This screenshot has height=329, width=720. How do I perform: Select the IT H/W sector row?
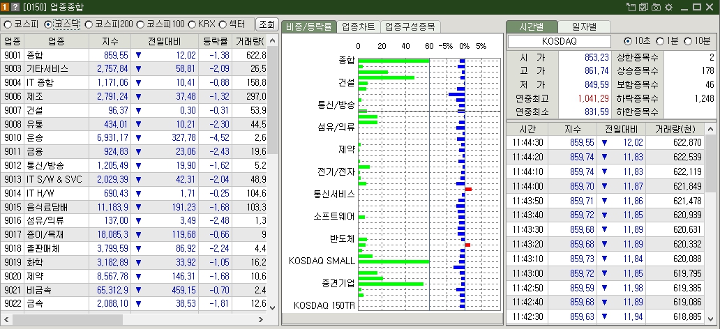click(134, 193)
